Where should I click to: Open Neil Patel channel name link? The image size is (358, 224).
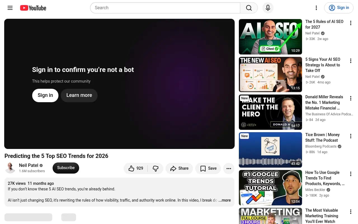29,165
